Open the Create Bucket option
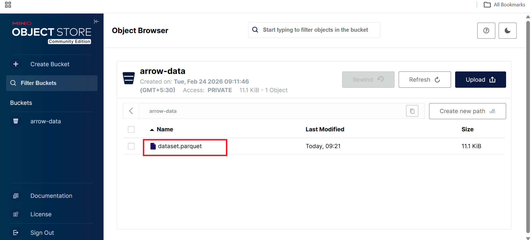Screen dimensions: 531x240 coord(50,64)
